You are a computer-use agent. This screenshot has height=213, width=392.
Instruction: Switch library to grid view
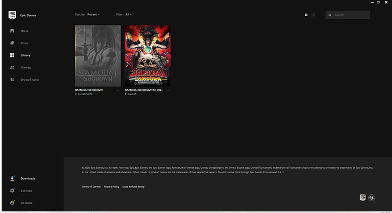pos(306,15)
